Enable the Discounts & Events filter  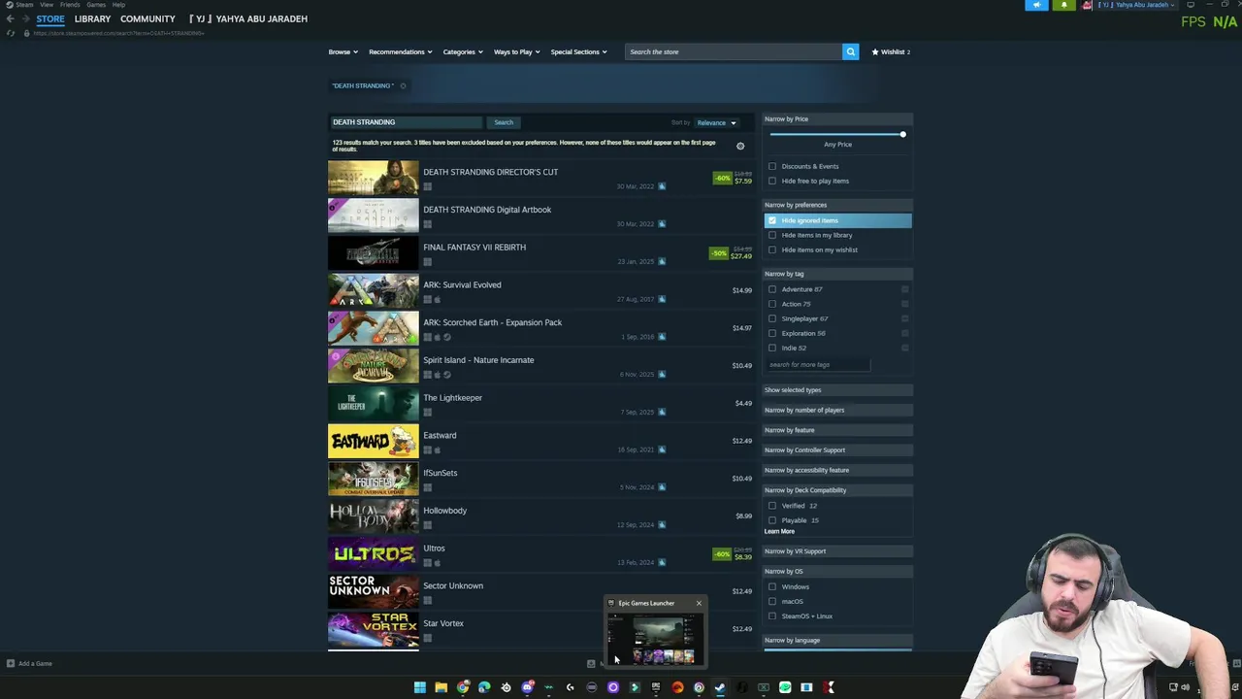[x=772, y=166]
